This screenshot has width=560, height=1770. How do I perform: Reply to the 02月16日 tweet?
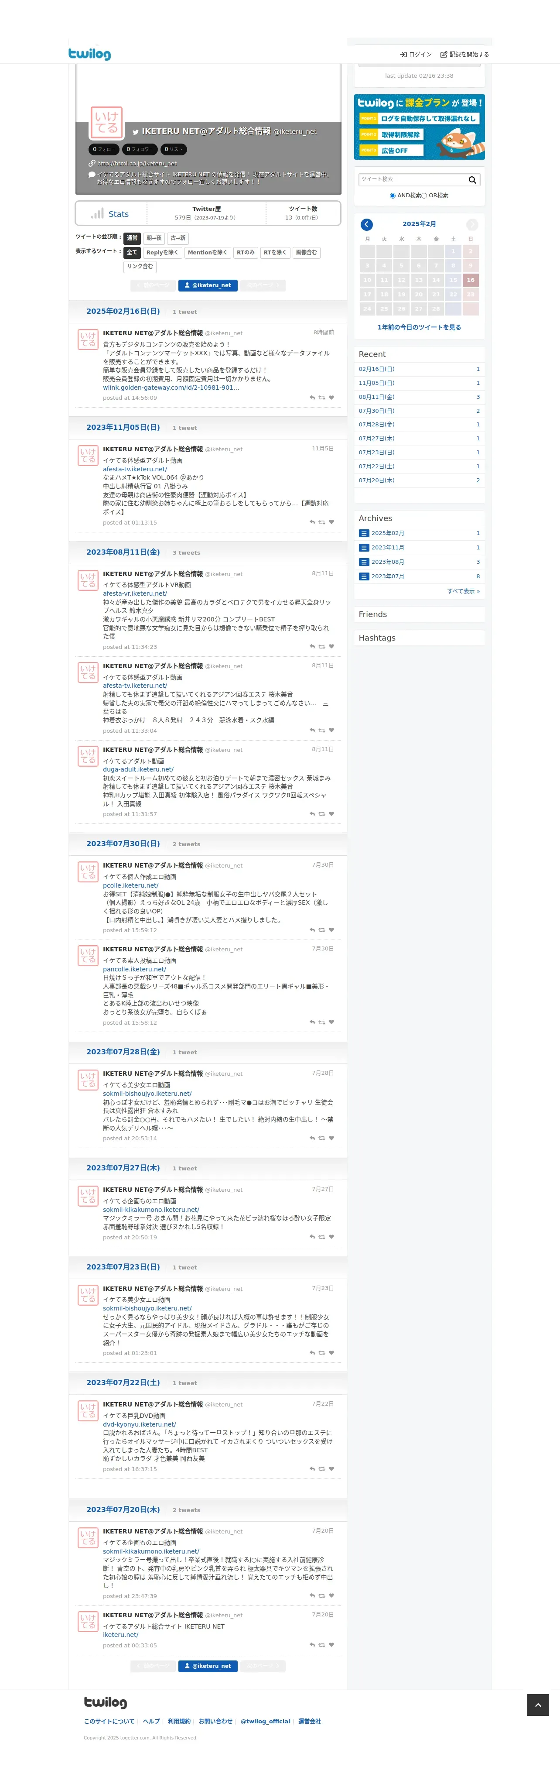(312, 398)
